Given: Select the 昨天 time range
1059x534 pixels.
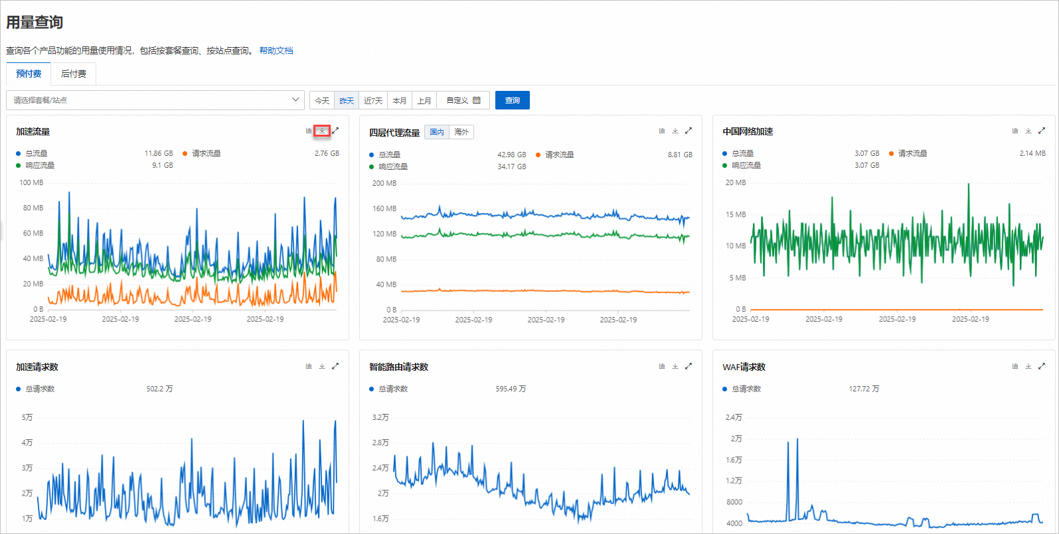Looking at the screenshot, I should pyautogui.click(x=347, y=100).
